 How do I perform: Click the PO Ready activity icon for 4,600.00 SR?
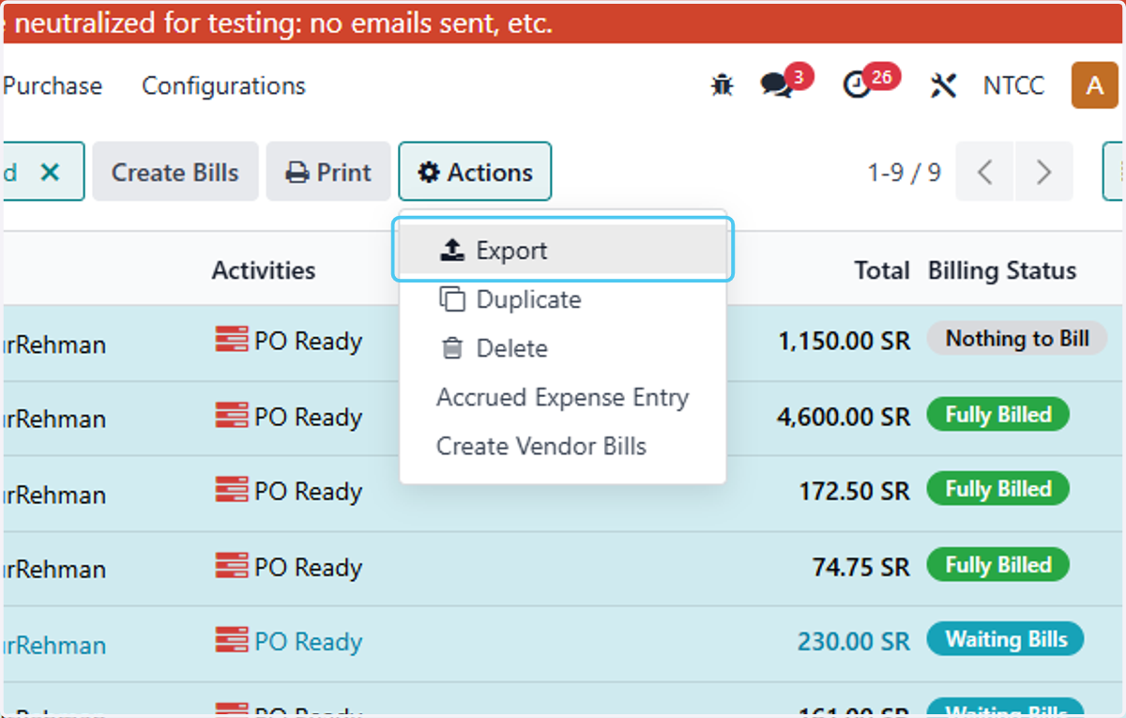(232, 415)
